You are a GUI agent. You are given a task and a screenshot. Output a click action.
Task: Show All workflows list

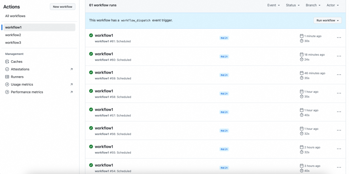(x=15, y=16)
